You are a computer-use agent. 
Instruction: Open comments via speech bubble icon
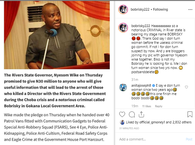click(x=132, y=114)
